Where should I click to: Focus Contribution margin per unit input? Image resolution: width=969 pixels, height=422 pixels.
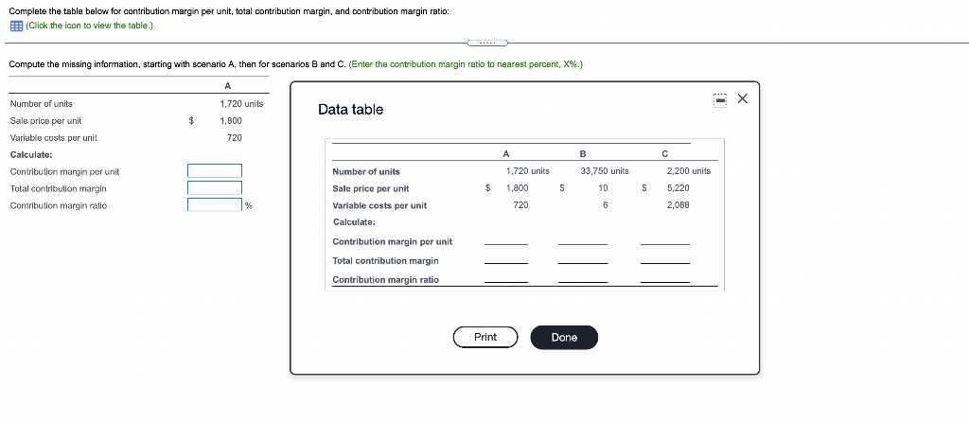215,170
